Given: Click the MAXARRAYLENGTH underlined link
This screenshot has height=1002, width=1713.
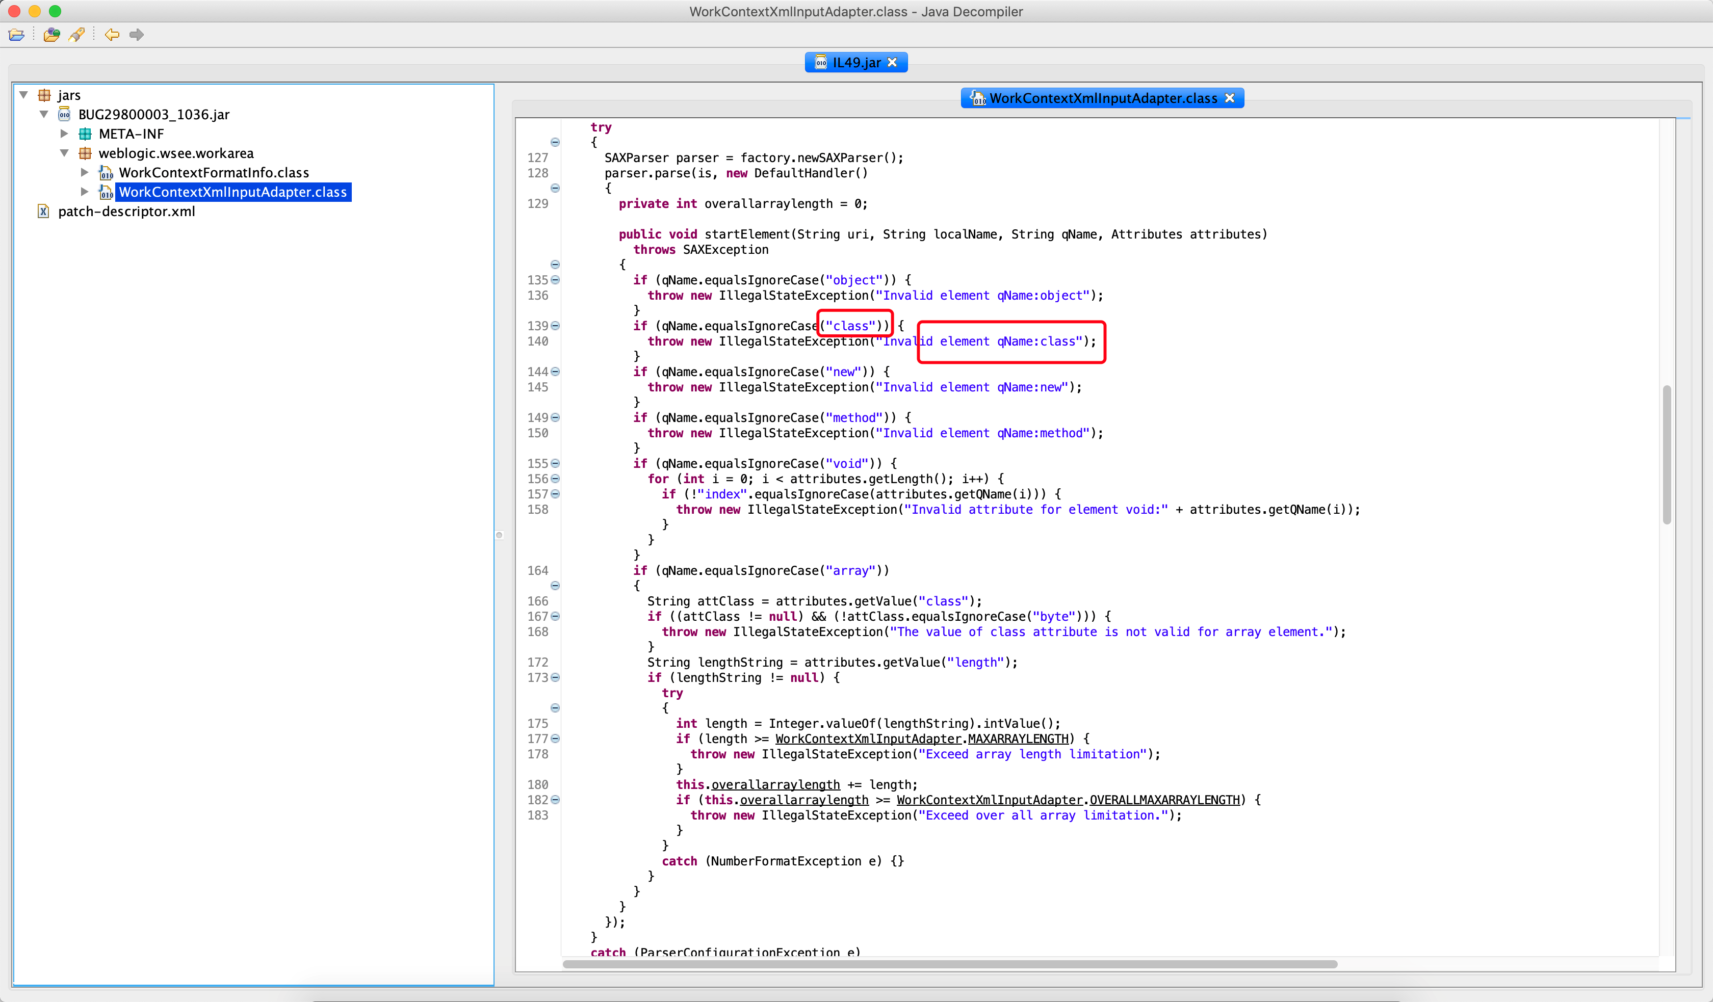Looking at the screenshot, I should (x=1018, y=739).
